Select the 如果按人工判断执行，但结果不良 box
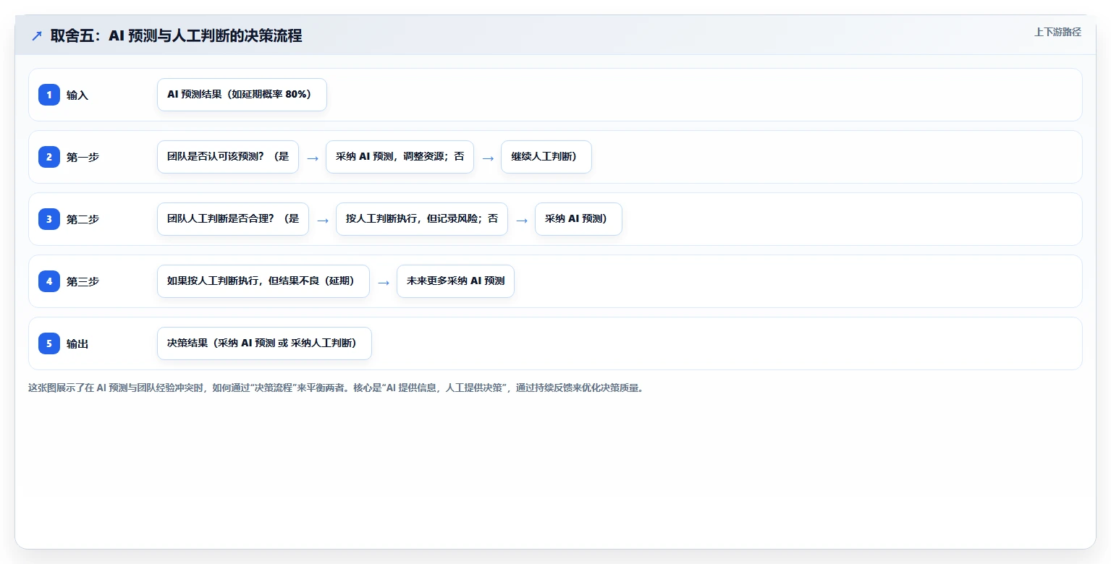Screen dimensions: 1111x564 coord(263,281)
